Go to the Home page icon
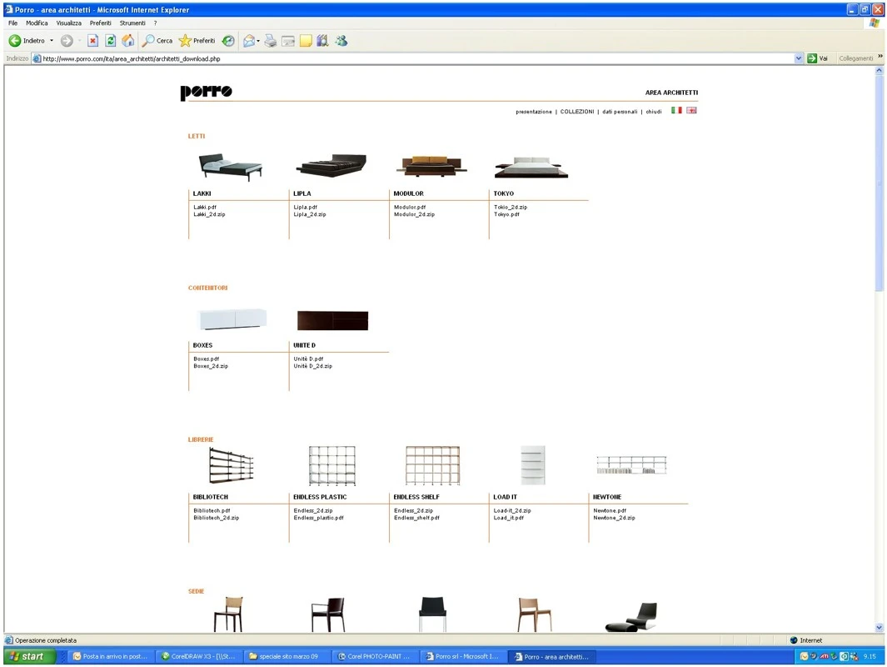 (127, 41)
